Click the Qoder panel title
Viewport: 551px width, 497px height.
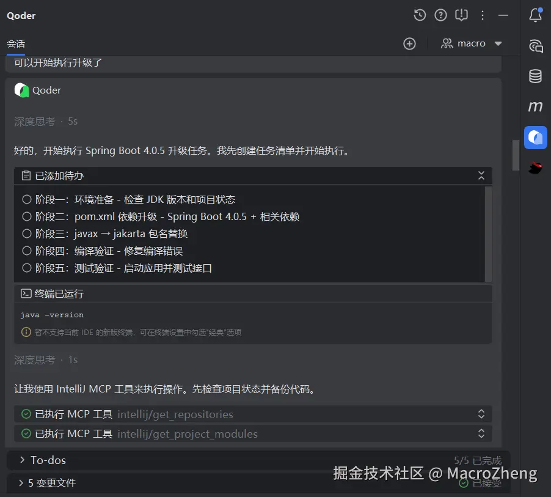click(x=21, y=15)
